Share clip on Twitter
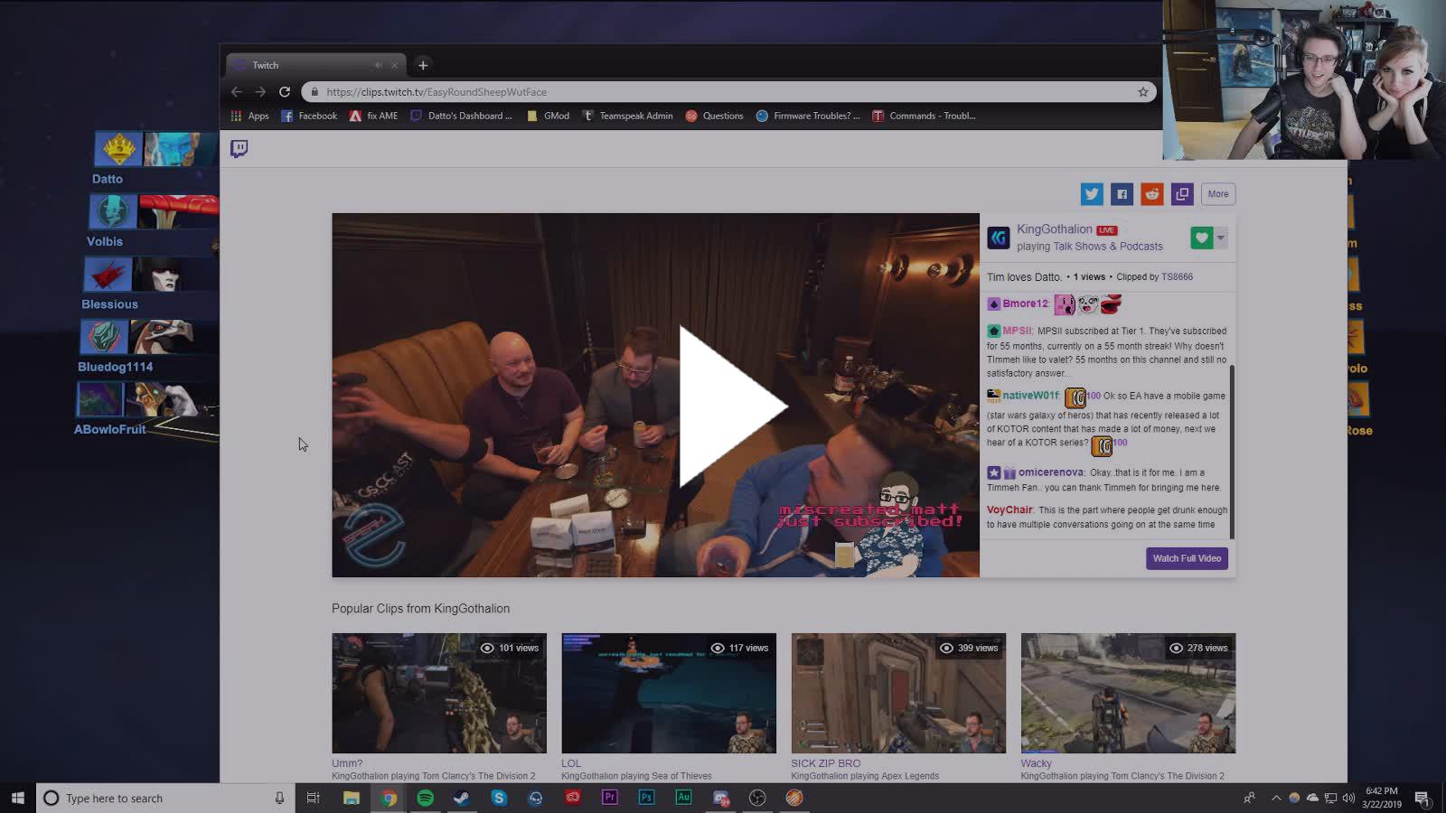This screenshot has width=1446, height=813. [x=1092, y=194]
